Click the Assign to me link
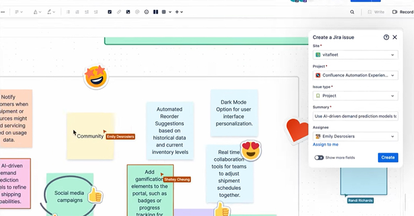The width and height of the screenshot is (414, 216). point(325,145)
